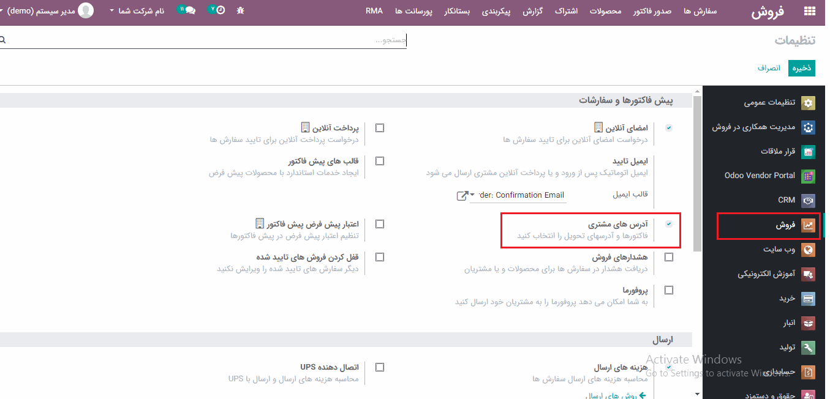Enable the اتصال دهنده UPS checkbox

click(x=380, y=367)
